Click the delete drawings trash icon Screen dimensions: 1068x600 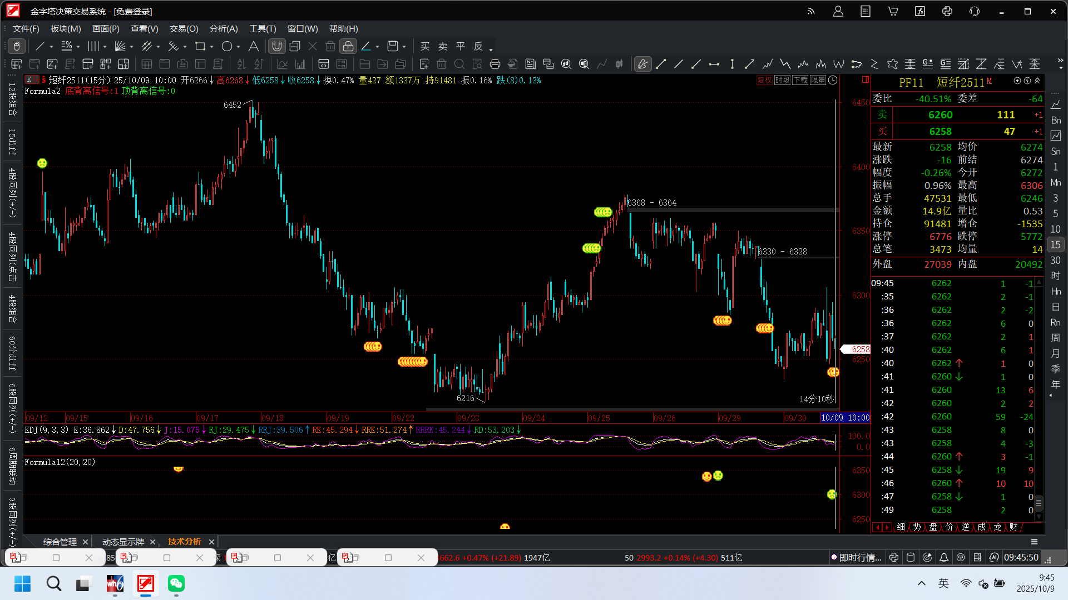[x=330, y=47]
